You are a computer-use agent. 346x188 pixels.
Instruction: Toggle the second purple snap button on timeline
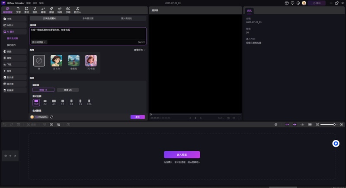pyautogui.click(x=295, y=125)
